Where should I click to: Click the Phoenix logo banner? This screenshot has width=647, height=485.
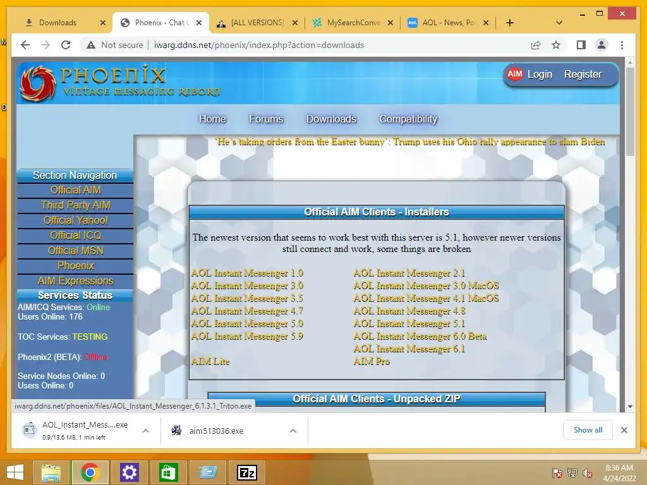pos(120,83)
